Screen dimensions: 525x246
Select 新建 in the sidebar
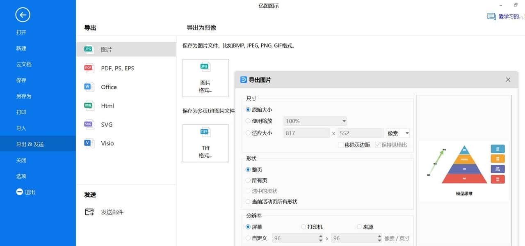tap(21, 48)
